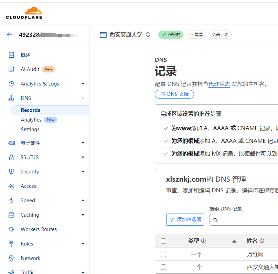The width and height of the screenshot is (278, 274).
Task: Open DNS Settings page
Action: click(x=30, y=129)
